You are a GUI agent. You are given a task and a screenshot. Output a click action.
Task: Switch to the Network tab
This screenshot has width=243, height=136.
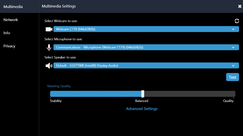[x=11, y=20]
